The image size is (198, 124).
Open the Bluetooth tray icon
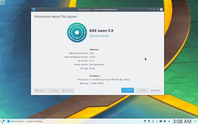153,121
